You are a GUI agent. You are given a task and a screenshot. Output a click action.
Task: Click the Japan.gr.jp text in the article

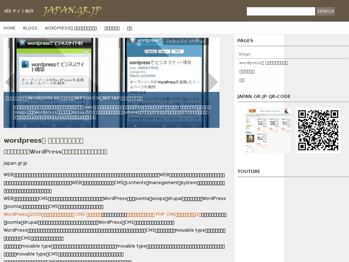[x=15, y=163]
